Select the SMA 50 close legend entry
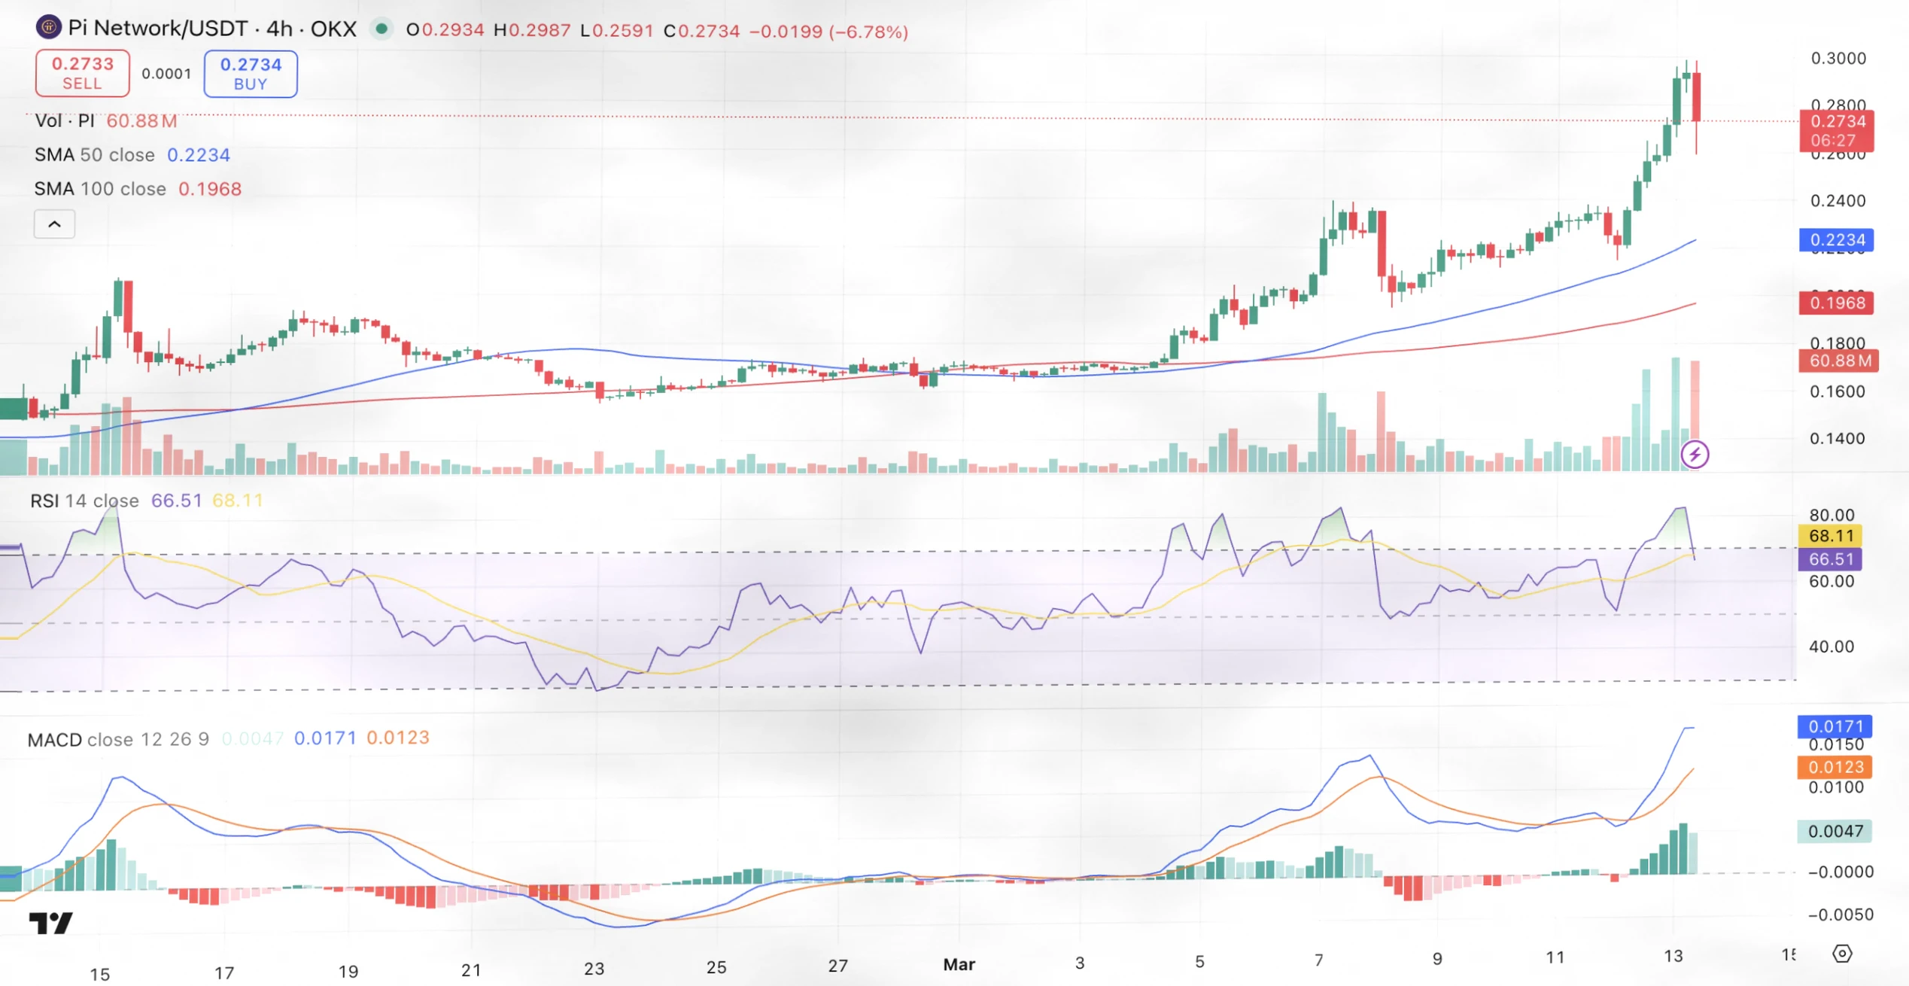 point(132,155)
